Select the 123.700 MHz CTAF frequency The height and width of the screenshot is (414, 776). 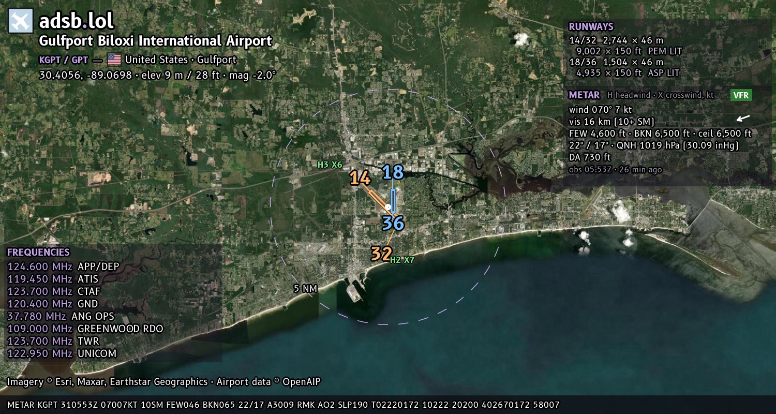[54, 292]
